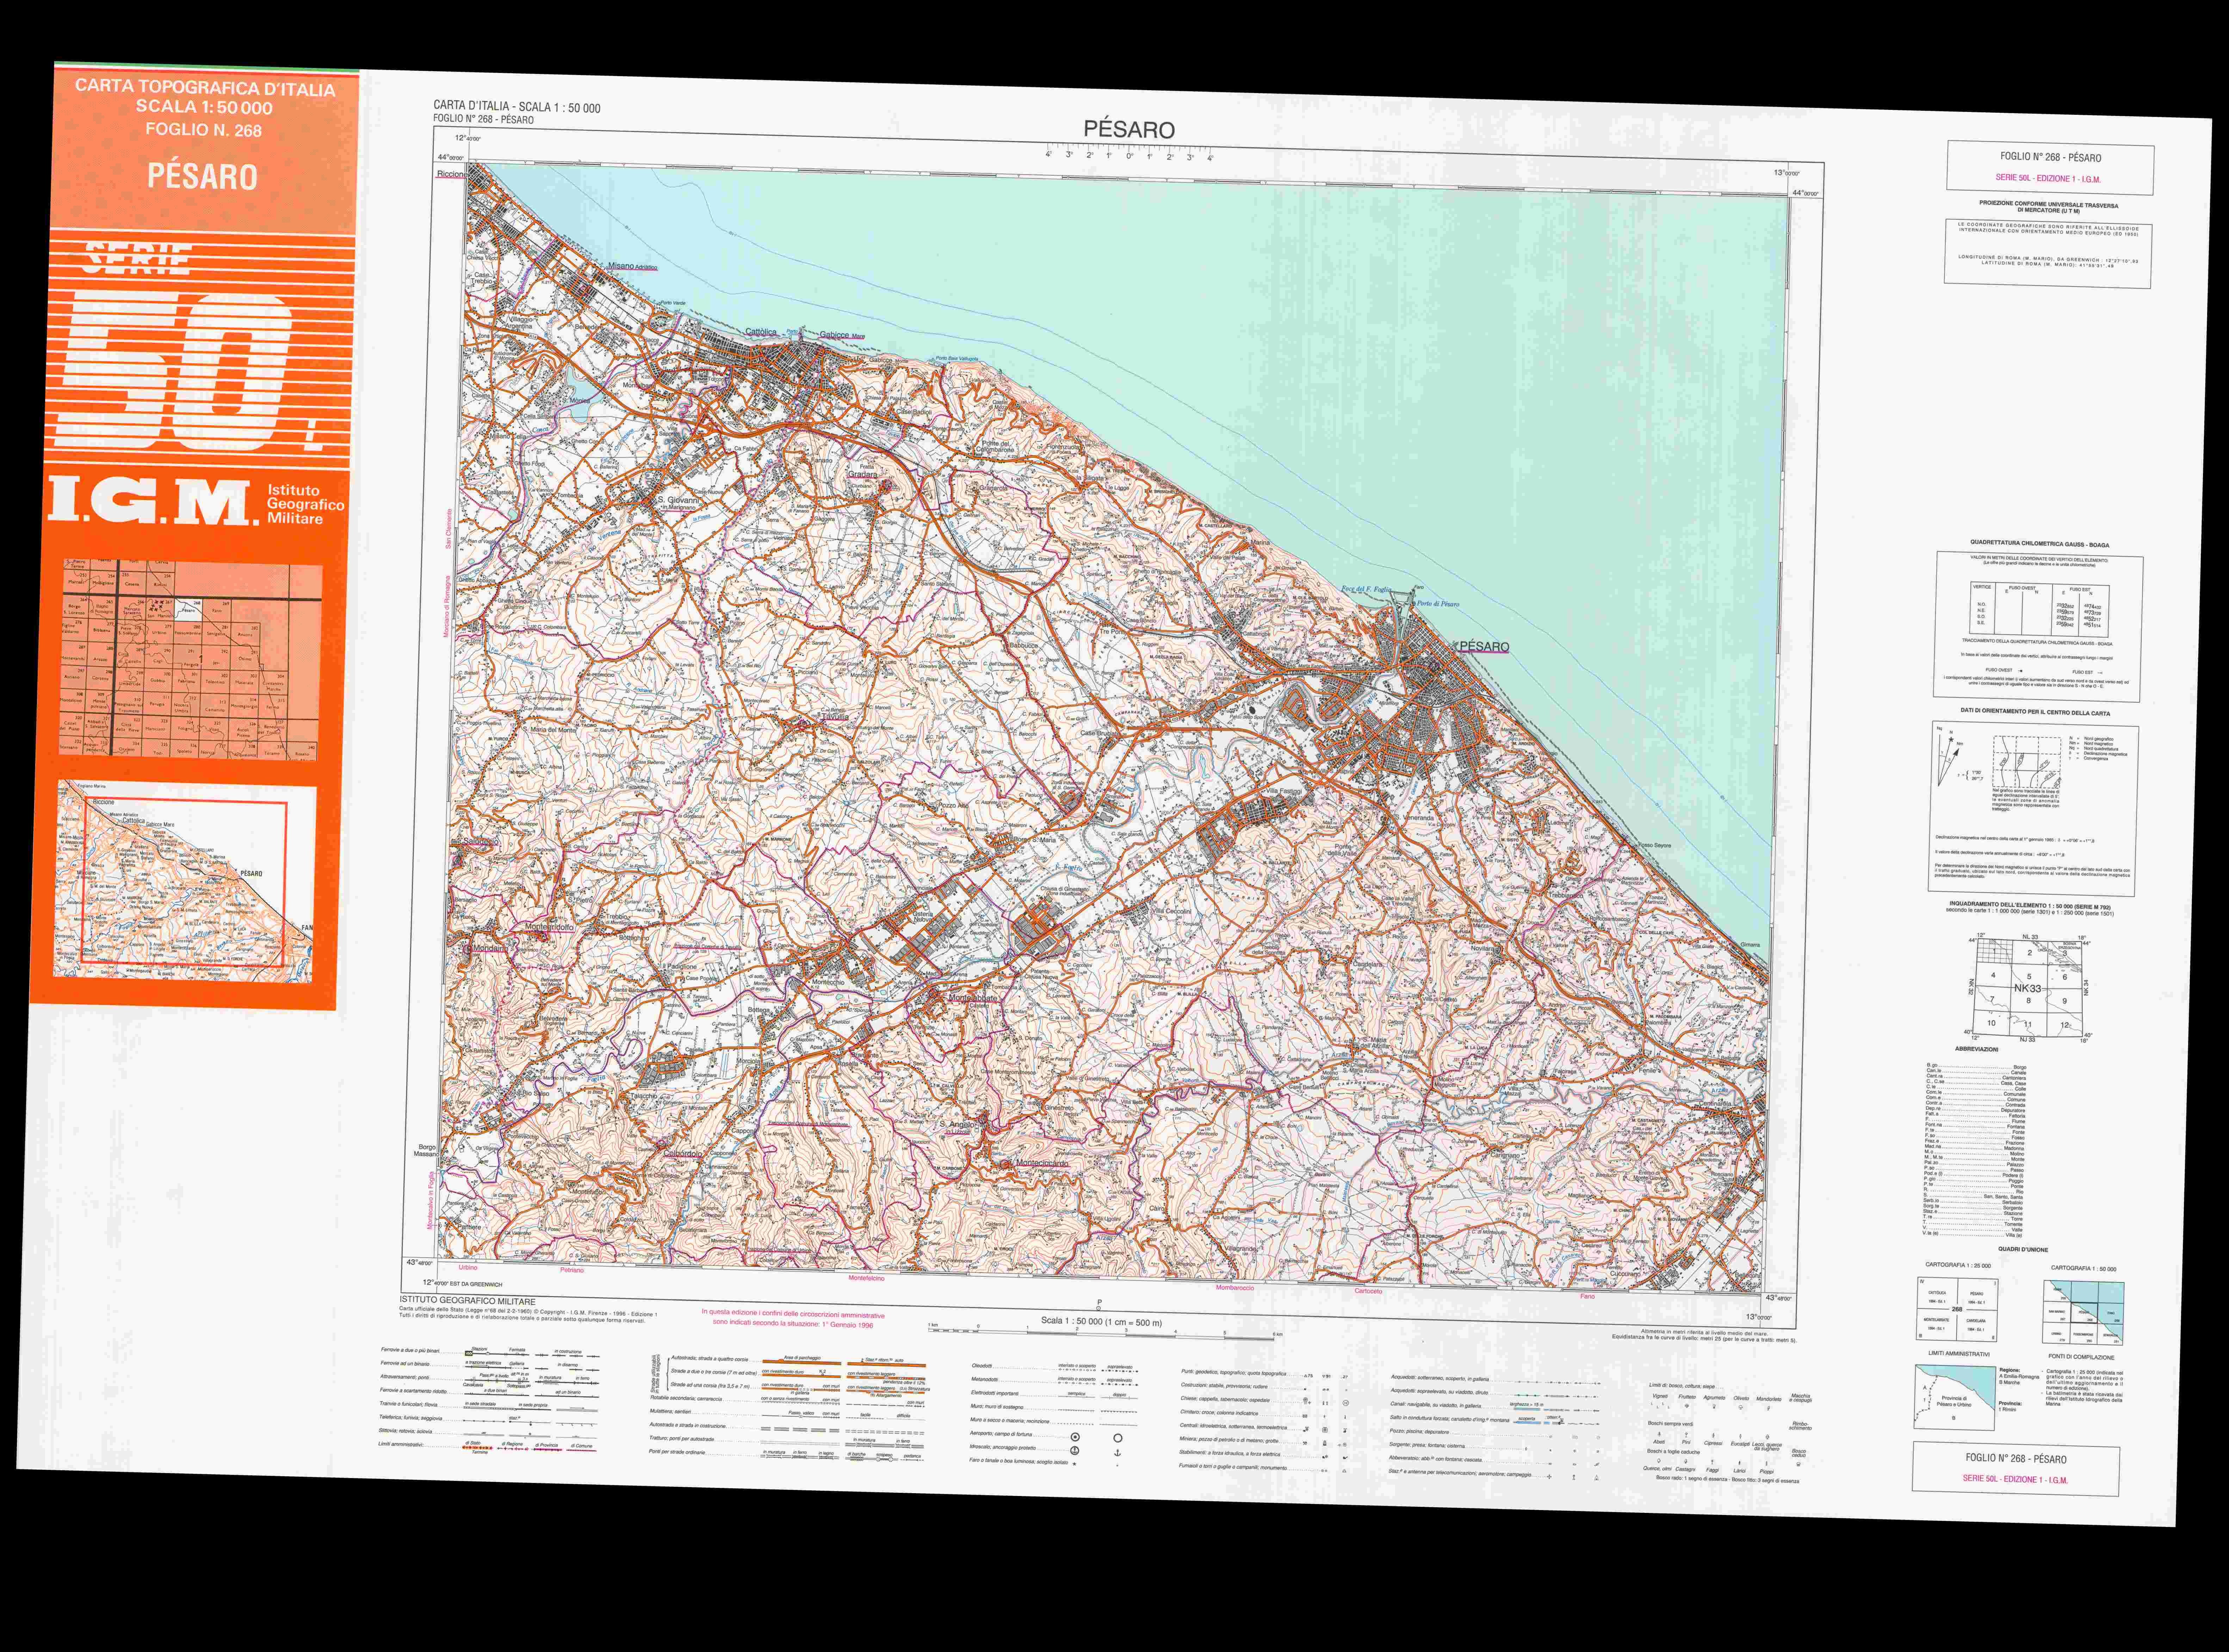Click the Montegridolfo town label
2229x1652 pixels.
(x=549, y=927)
